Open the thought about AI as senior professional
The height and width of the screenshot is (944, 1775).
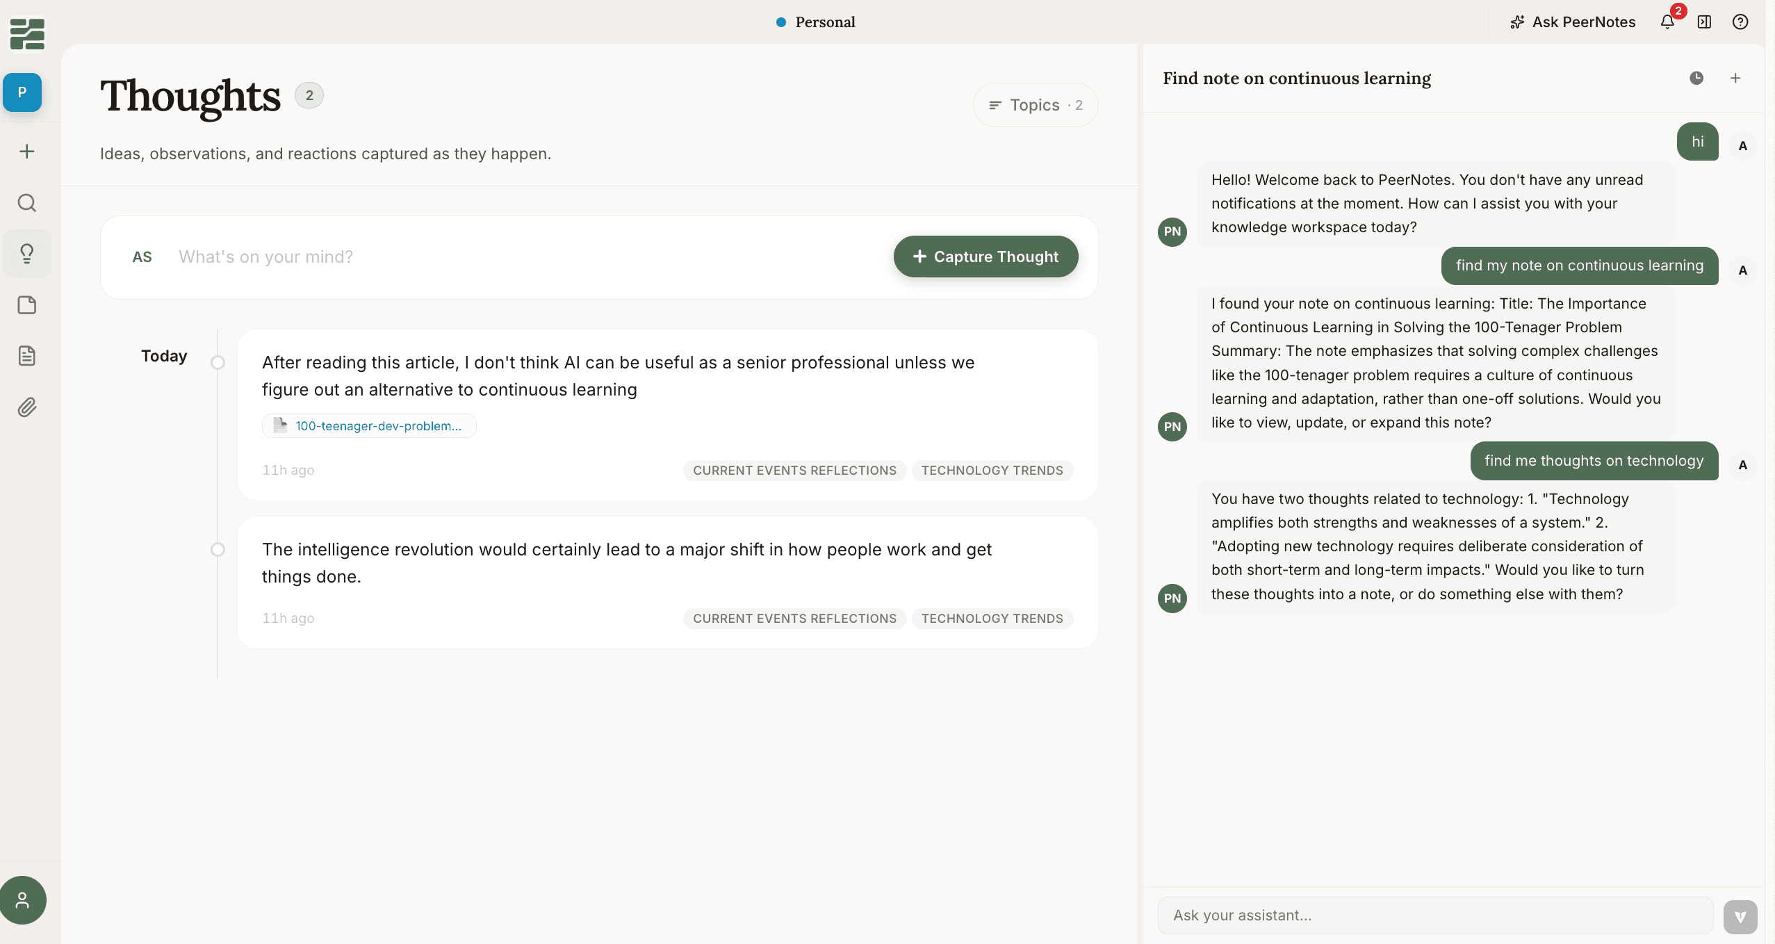(668, 415)
